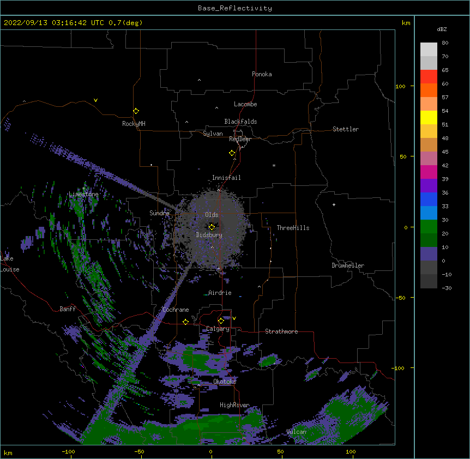Click the 65 dBZ red color swatch

click(x=429, y=76)
